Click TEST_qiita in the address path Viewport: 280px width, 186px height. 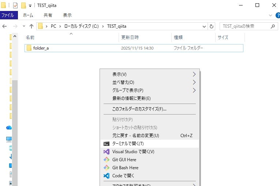coord(117,26)
